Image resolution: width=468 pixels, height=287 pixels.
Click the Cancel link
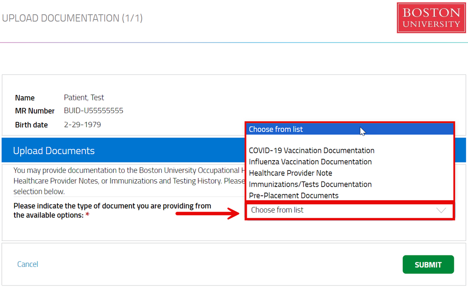pyautogui.click(x=27, y=264)
